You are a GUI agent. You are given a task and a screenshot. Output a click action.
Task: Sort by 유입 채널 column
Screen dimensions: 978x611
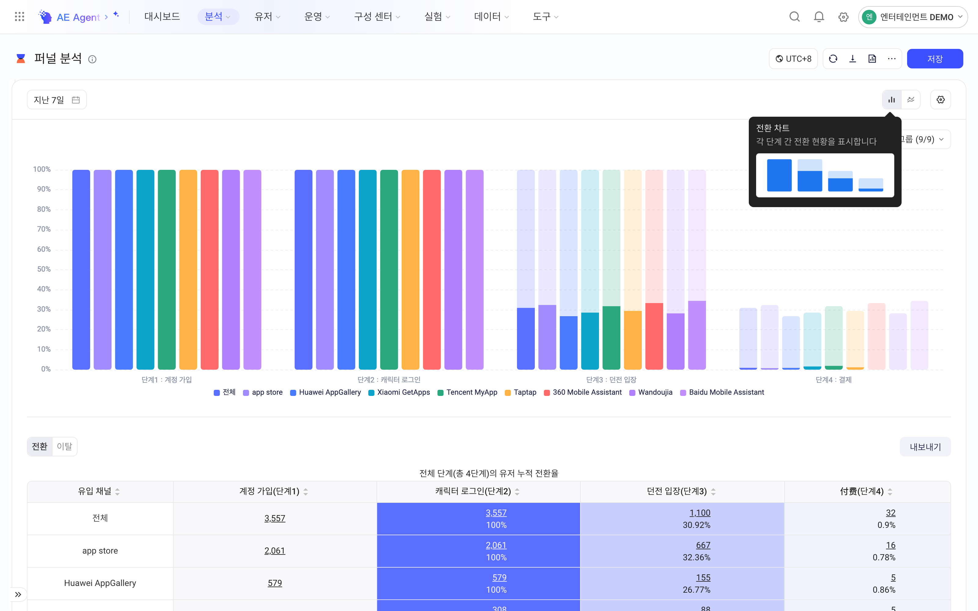tap(117, 491)
